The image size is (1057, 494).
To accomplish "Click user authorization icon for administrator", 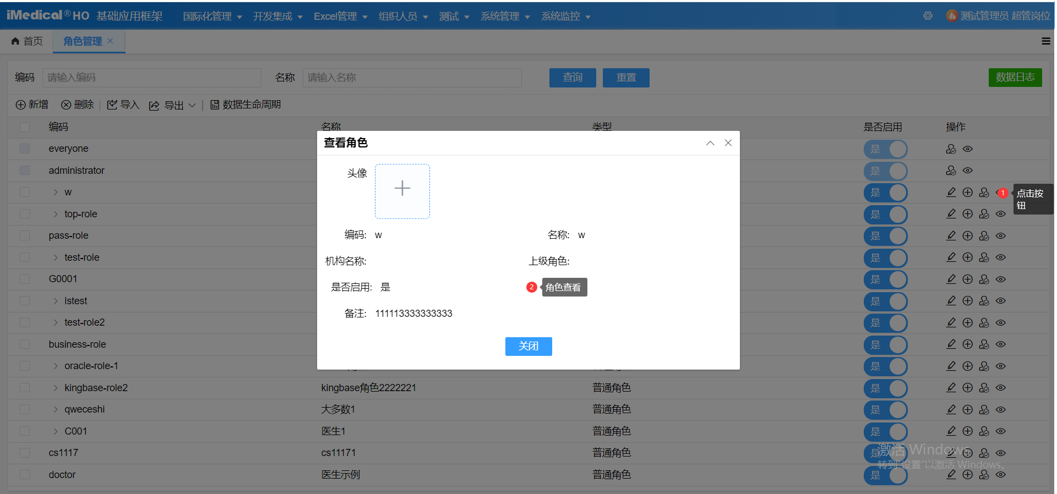I will click(951, 171).
